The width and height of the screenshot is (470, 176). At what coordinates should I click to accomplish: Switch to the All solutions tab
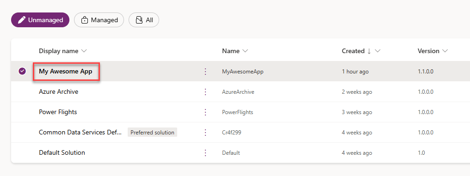coord(144,20)
